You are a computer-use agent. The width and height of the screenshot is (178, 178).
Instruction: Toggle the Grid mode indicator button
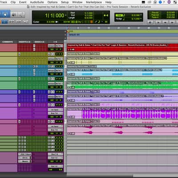point(119,15)
